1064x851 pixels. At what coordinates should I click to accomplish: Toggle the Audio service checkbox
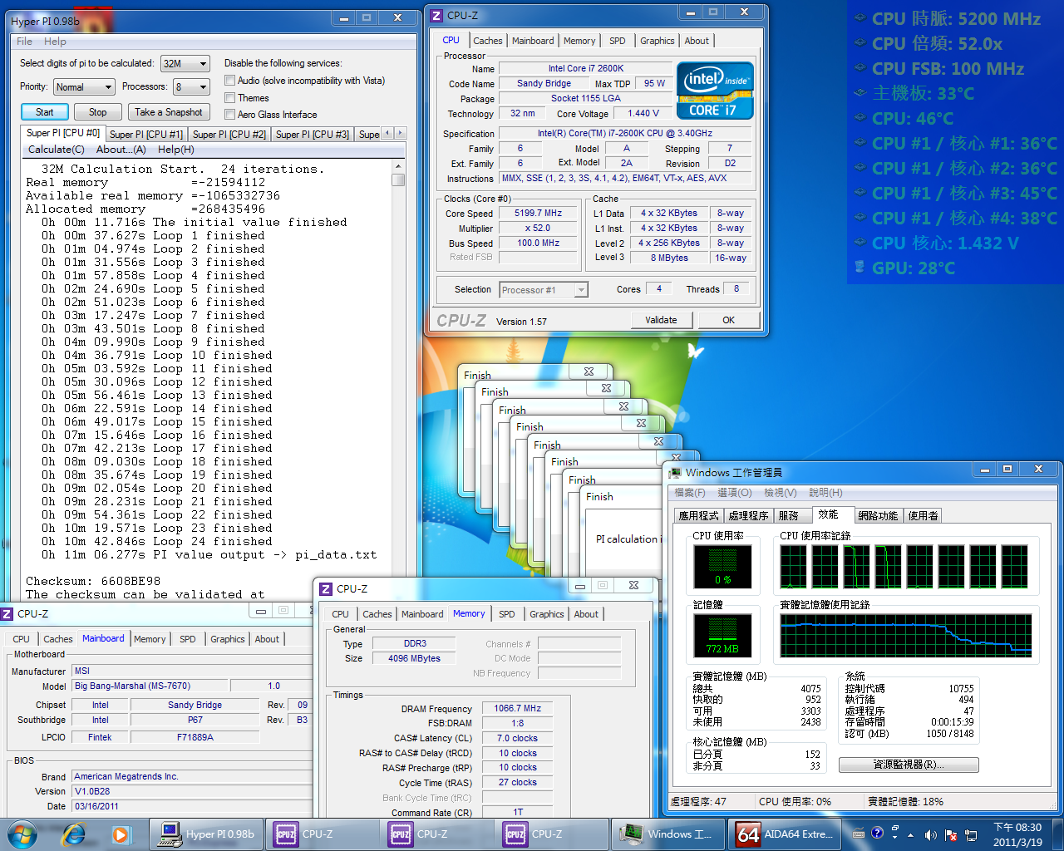229,81
